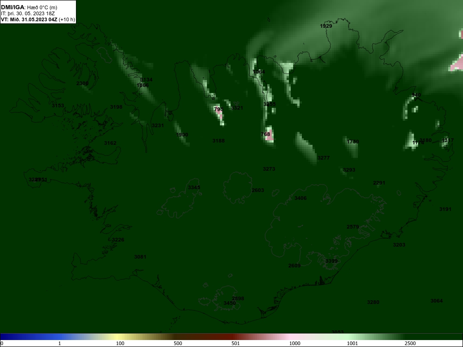Click the map value 3064
Viewport: 463px width, 347px height.
coord(437,301)
